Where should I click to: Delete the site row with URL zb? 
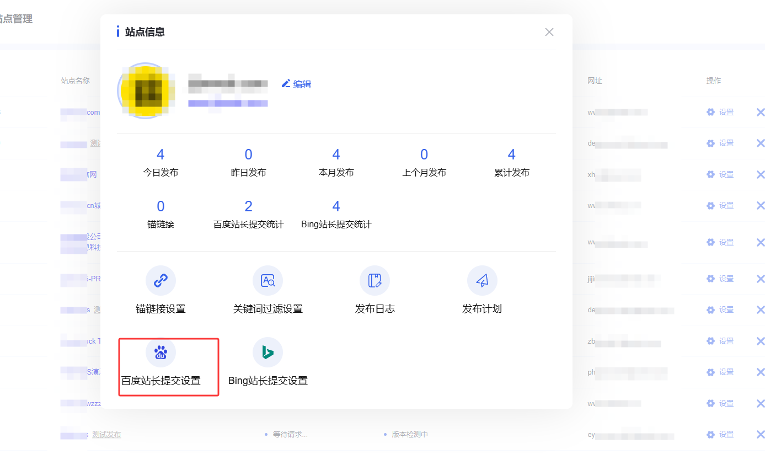click(x=760, y=341)
